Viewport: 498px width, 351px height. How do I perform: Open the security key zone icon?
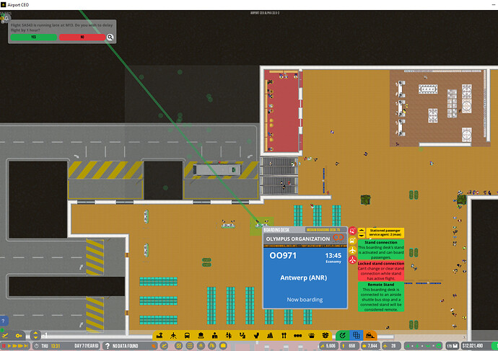point(19,335)
